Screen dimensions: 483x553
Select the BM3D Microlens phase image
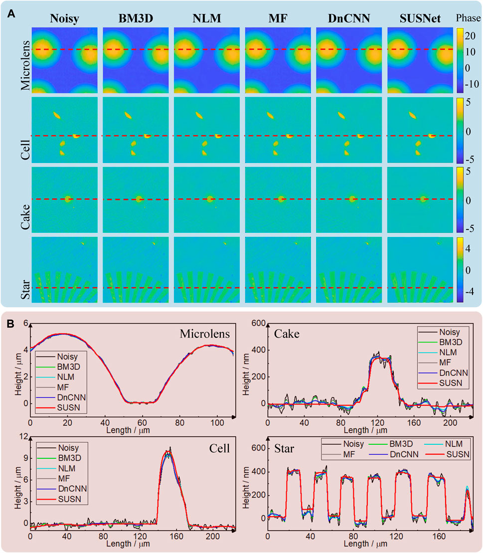point(136,60)
